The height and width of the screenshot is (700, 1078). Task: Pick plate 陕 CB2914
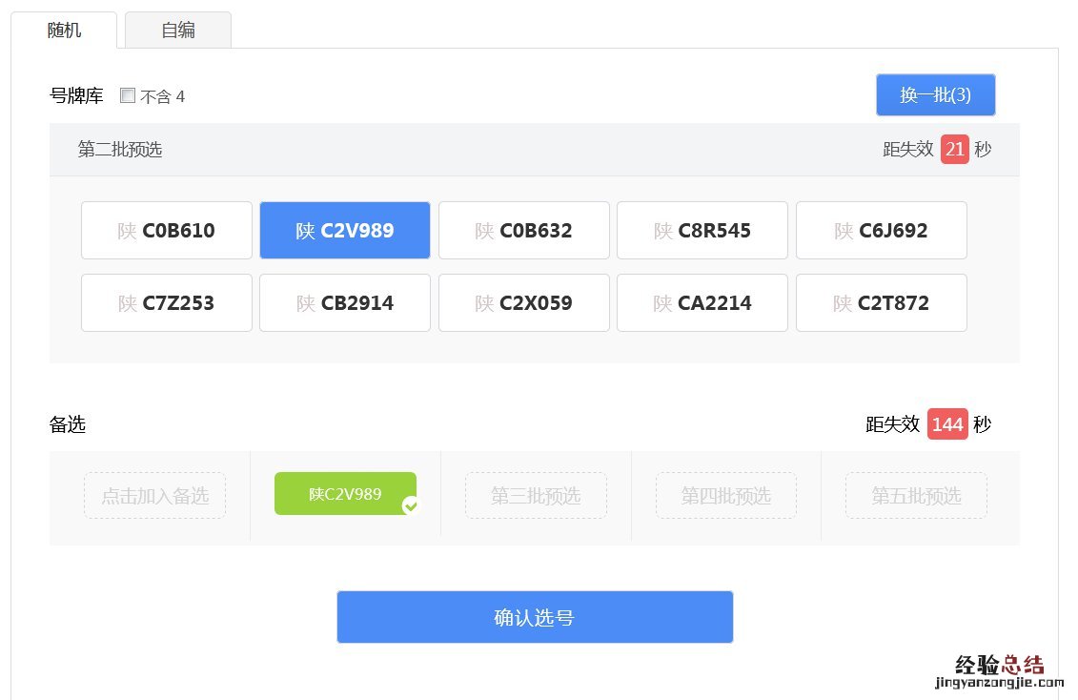pos(345,303)
